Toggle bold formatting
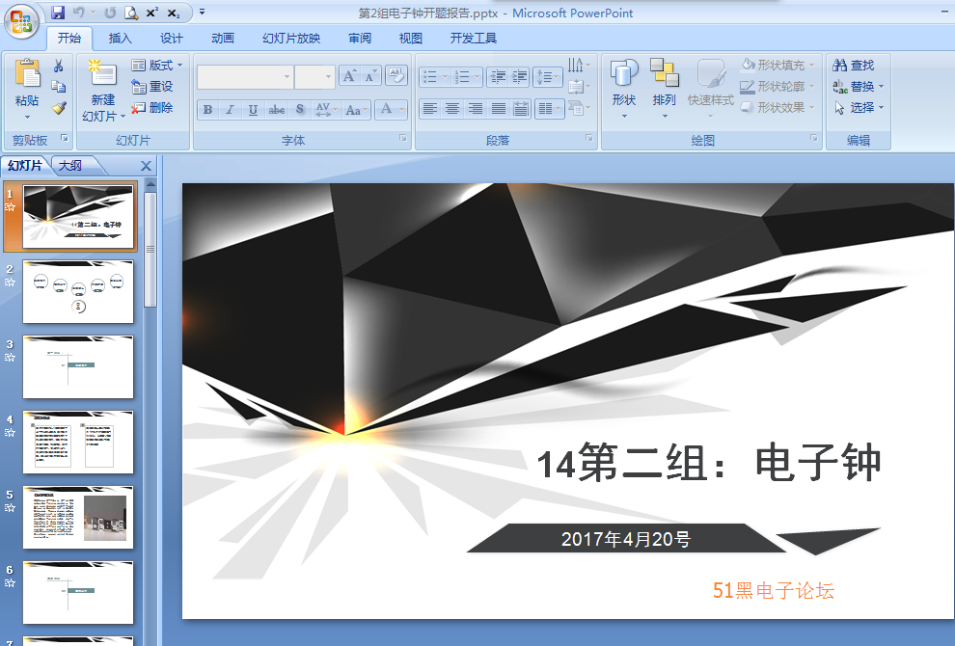Viewport: 955px width, 646px height. point(207,110)
